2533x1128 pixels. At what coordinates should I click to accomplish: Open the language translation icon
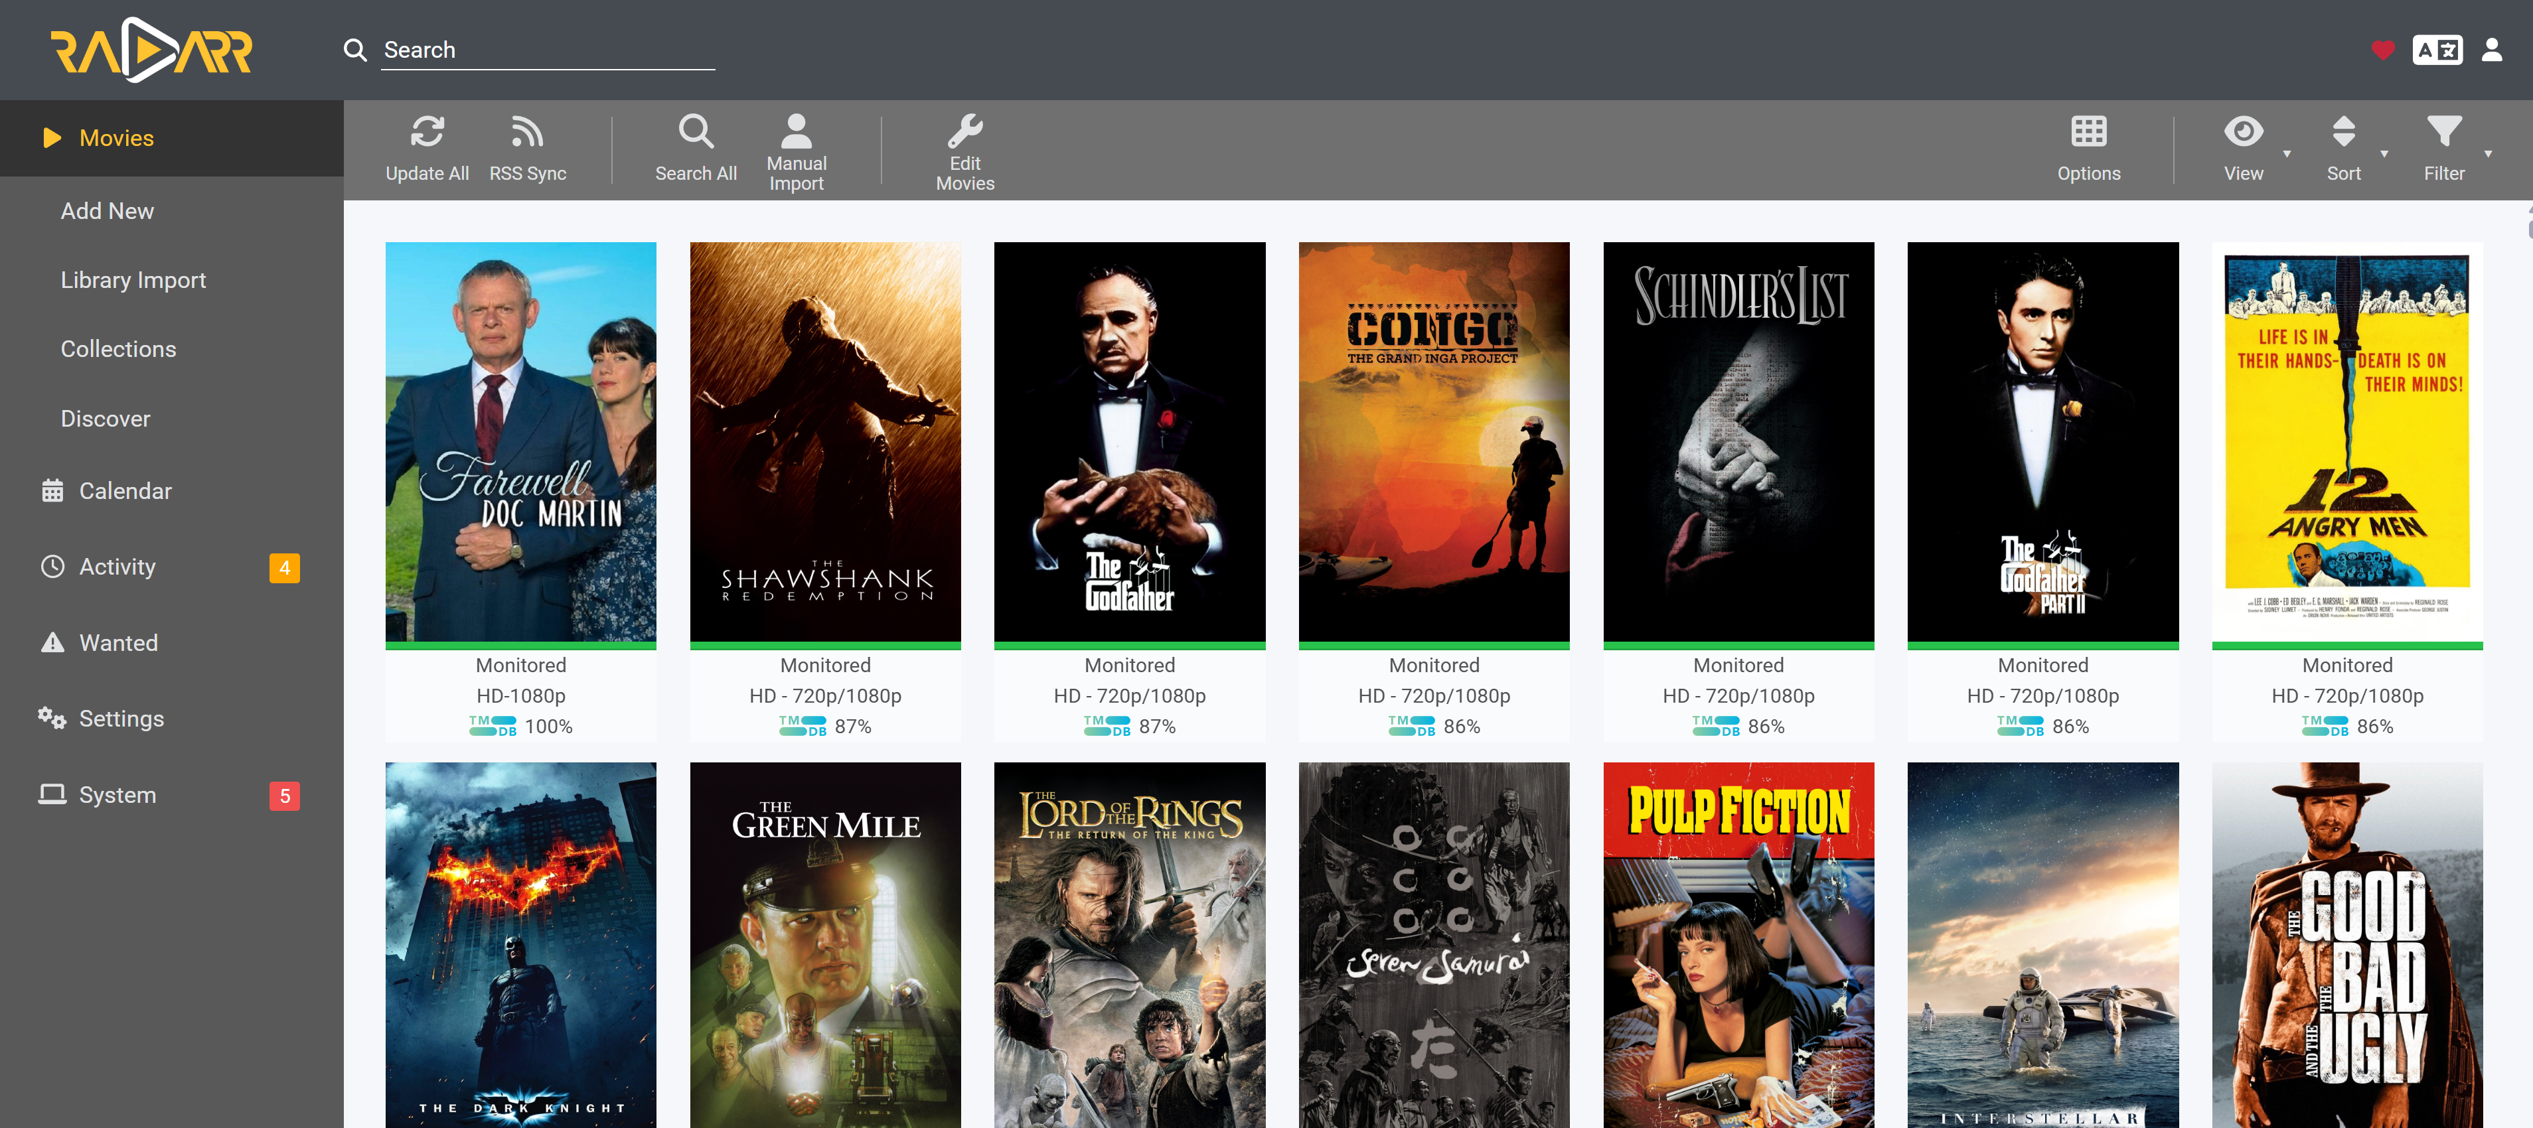click(2437, 50)
